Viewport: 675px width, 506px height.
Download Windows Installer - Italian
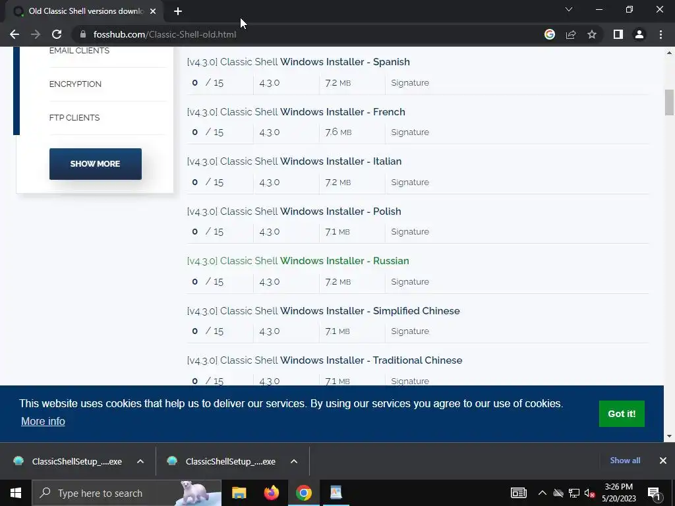click(295, 161)
